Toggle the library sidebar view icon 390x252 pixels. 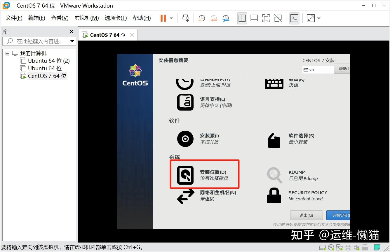[242, 18]
